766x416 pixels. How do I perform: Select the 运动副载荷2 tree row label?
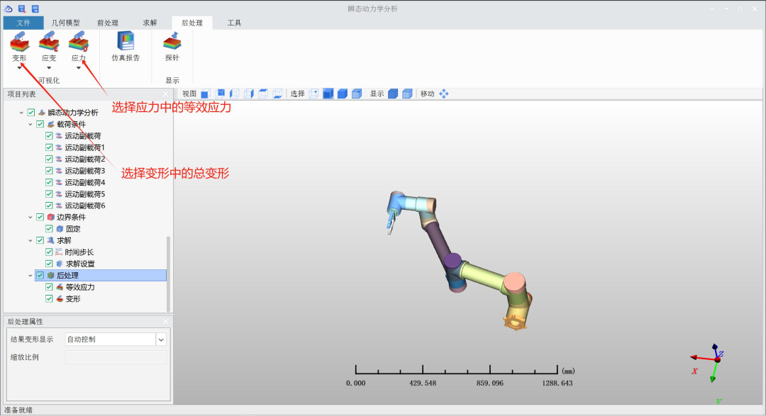coord(85,159)
